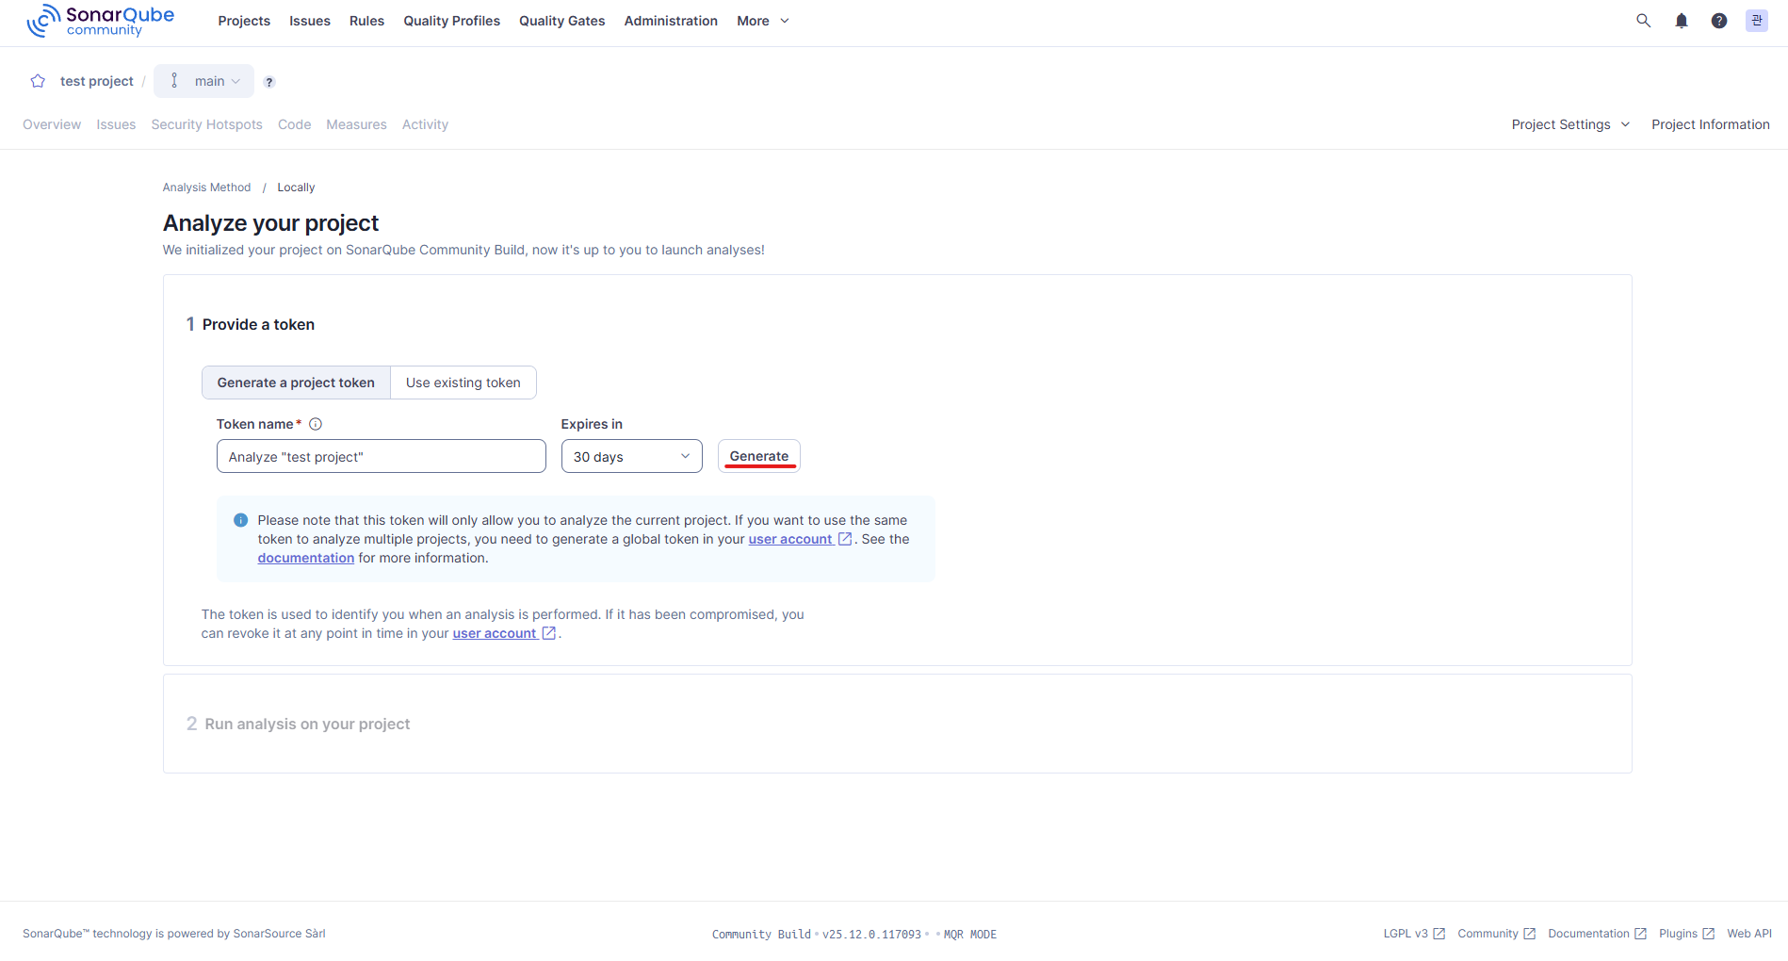The width and height of the screenshot is (1788, 961).
Task: Open Project Information
Action: 1711,124
